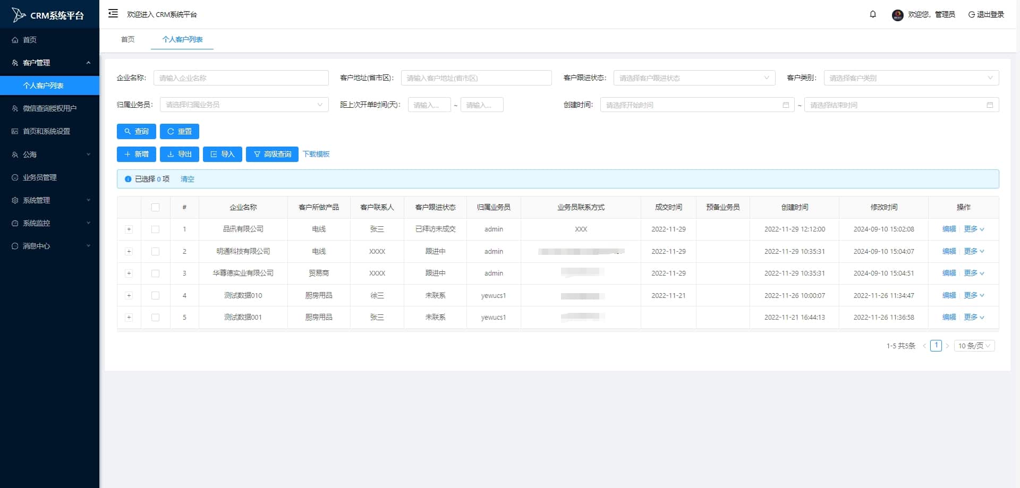
Task: Focus the 企业名称 input field
Action: coord(241,78)
